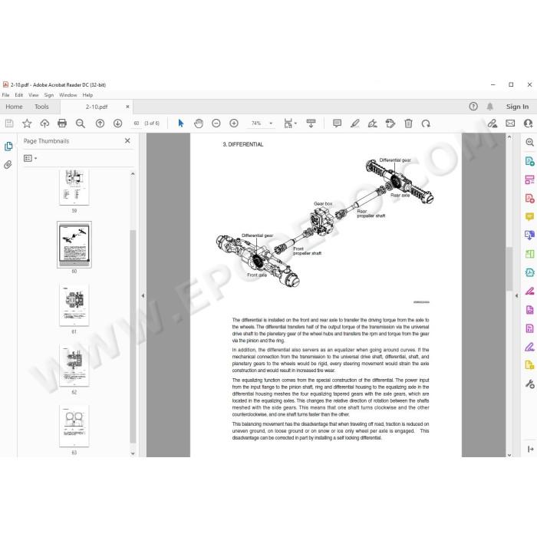
Task: Open the Comment tool in right pane
Action: 529,217
